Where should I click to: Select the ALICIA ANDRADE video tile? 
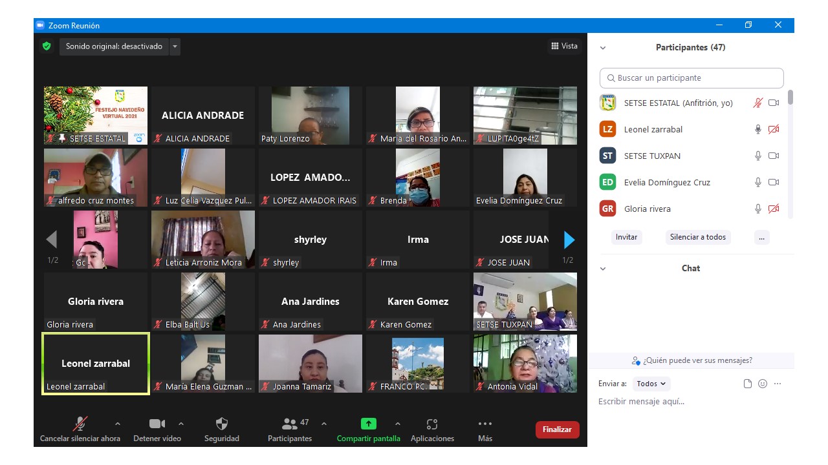click(x=203, y=116)
